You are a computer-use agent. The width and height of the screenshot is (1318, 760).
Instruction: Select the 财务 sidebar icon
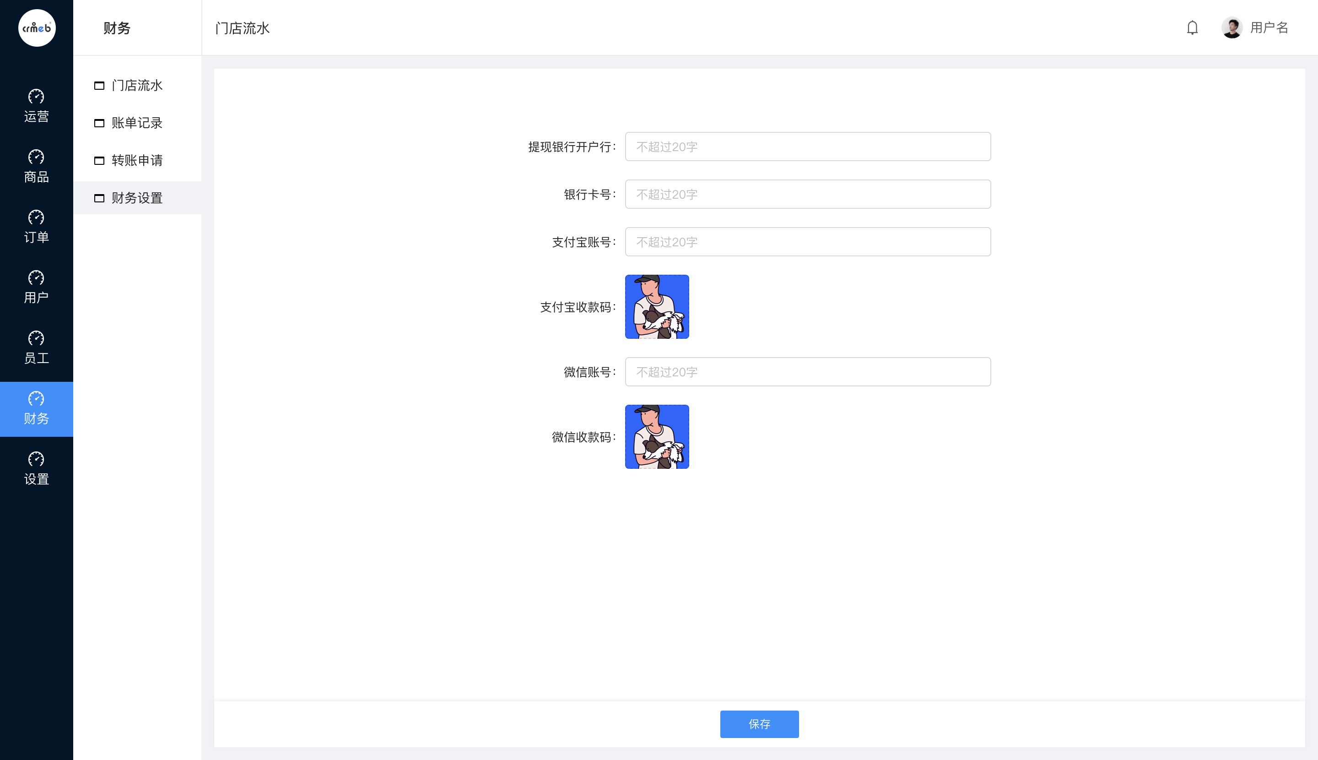[37, 399]
